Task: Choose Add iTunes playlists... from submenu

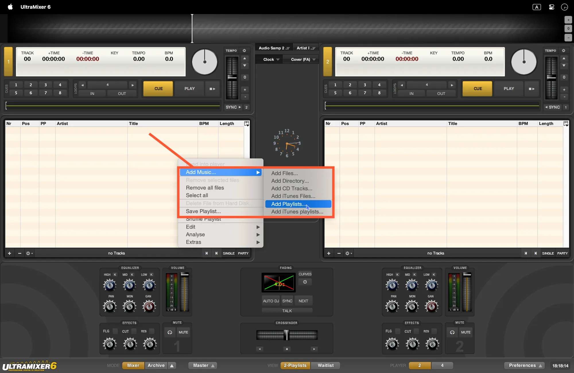Action: pos(297,212)
